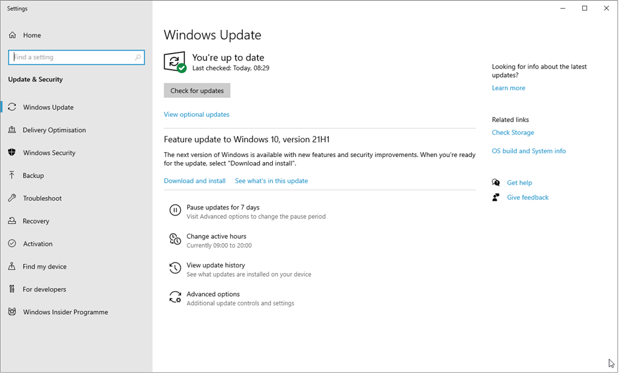This screenshot has width=624, height=374.
Task: Click the Home icon in sidebar
Action: tap(12, 36)
